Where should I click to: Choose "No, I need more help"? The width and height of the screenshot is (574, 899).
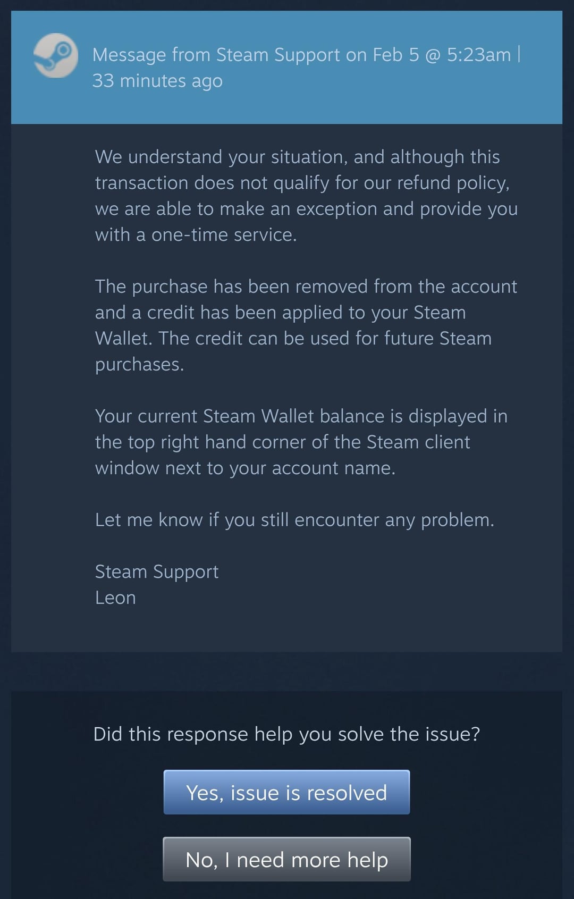pos(286,859)
